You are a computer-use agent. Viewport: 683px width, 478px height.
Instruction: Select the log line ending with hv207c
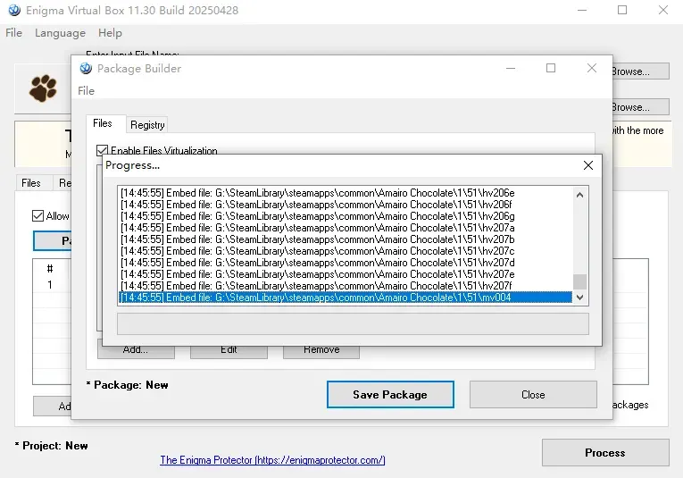[345, 251]
